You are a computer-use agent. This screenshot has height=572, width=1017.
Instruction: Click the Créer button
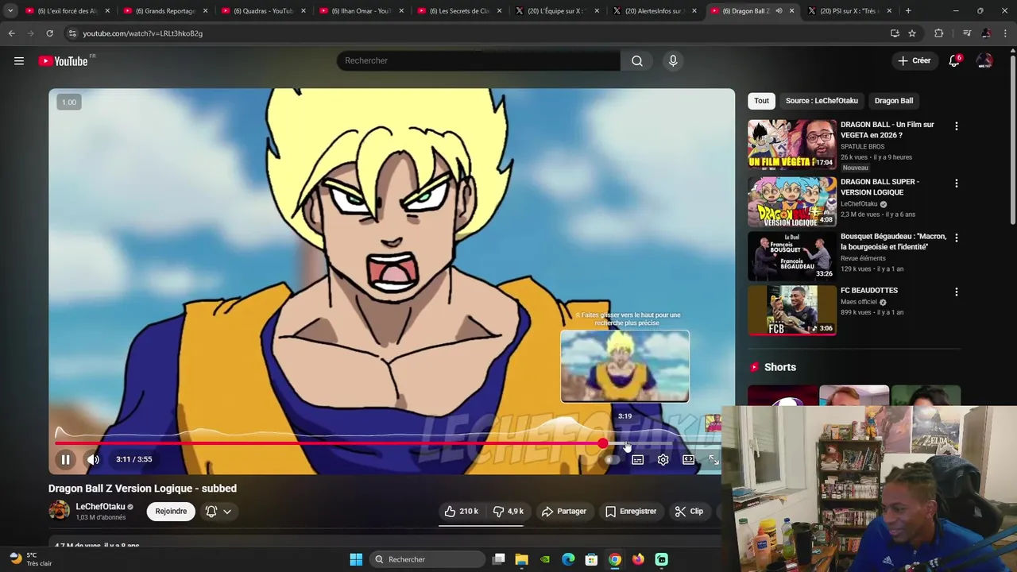[914, 60]
